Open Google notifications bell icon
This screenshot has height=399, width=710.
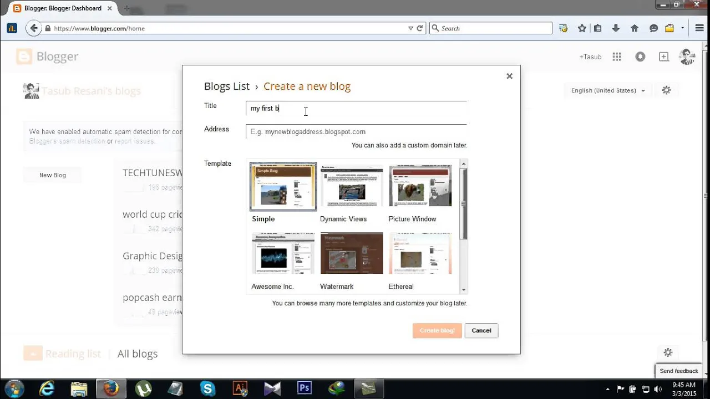point(640,57)
